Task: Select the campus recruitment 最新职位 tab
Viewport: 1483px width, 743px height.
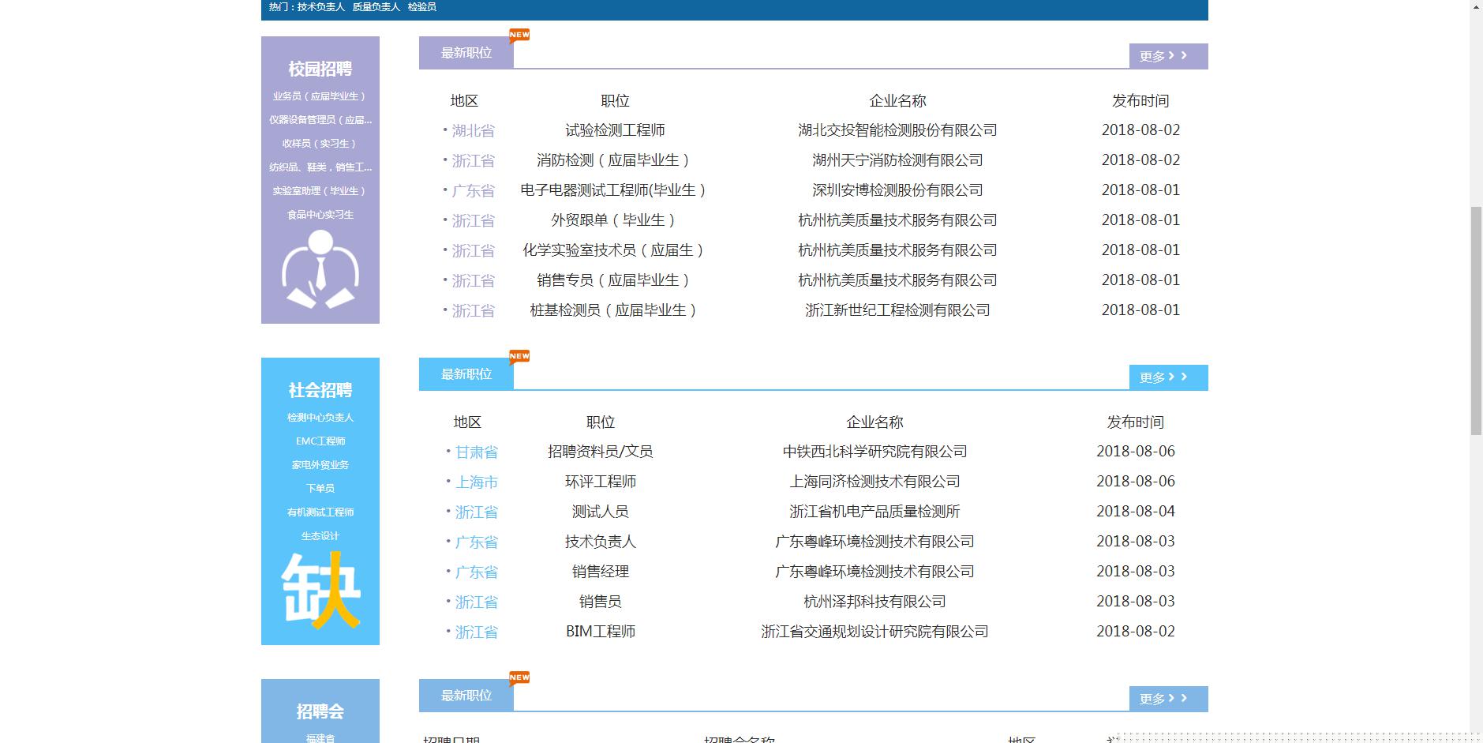Action: [x=466, y=53]
